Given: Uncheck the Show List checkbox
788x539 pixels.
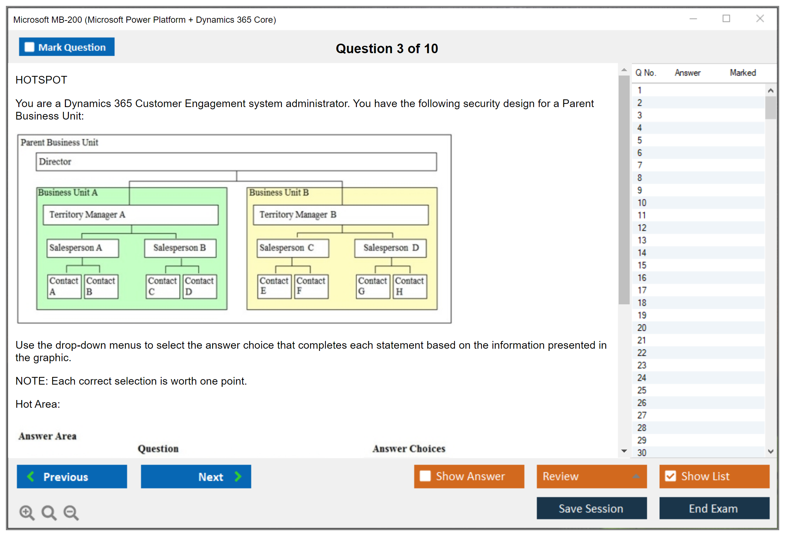Looking at the screenshot, I should coord(670,476).
